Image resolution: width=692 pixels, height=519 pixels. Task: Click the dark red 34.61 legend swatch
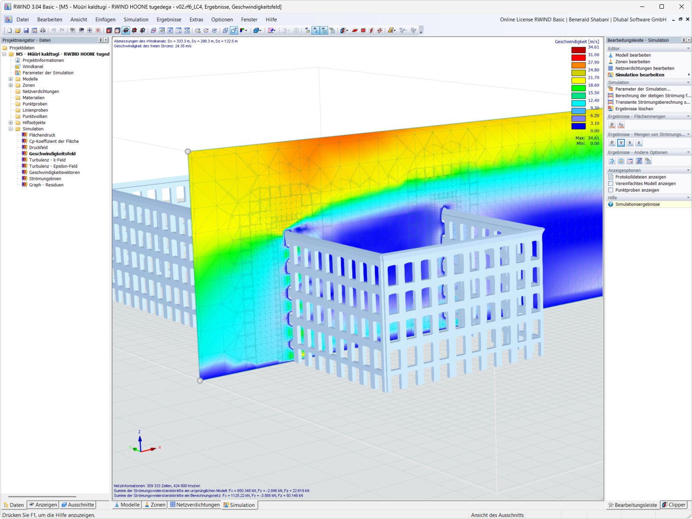pyautogui.click(x=578, y=50)
